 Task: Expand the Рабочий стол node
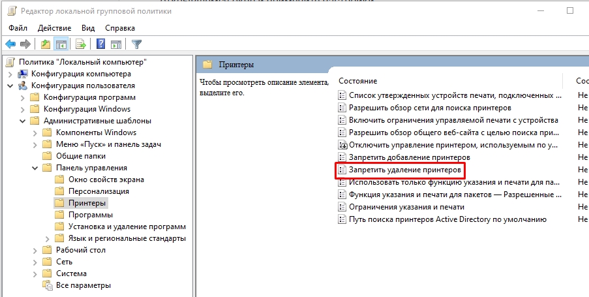click(35, 251)
